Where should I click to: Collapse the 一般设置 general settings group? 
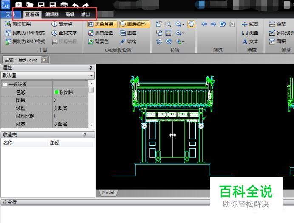(5, 84)
